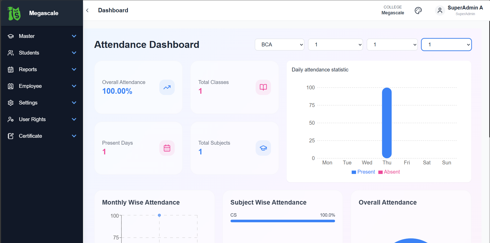Open the third filter dropdown showing 1
Viewport: 490px width, 243px height.
pyautogui.click(x=392, y=45)
